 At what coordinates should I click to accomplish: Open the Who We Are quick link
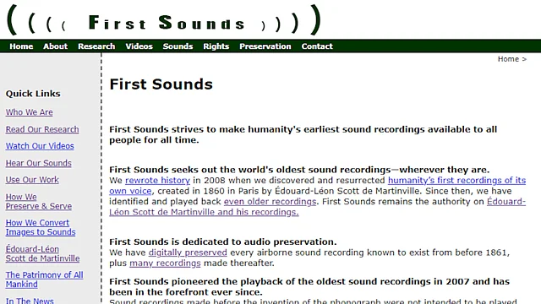(x=30, y=112)
